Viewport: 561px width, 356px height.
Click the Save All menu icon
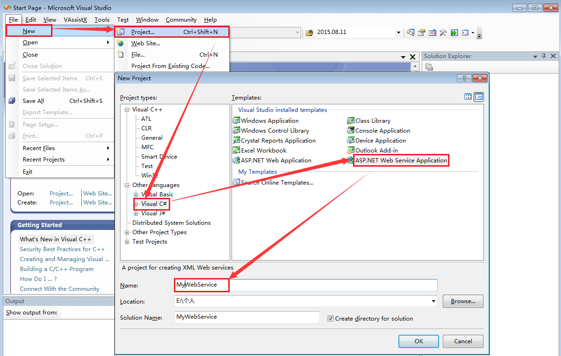pos(12,101)
